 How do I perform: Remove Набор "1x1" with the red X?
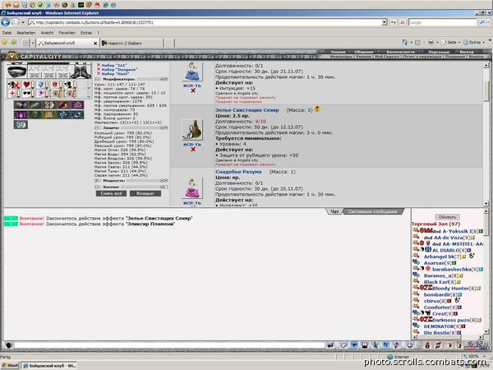click(99, 65)
